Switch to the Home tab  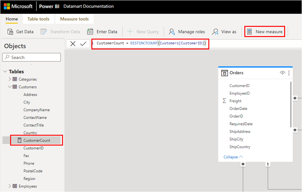12,19
